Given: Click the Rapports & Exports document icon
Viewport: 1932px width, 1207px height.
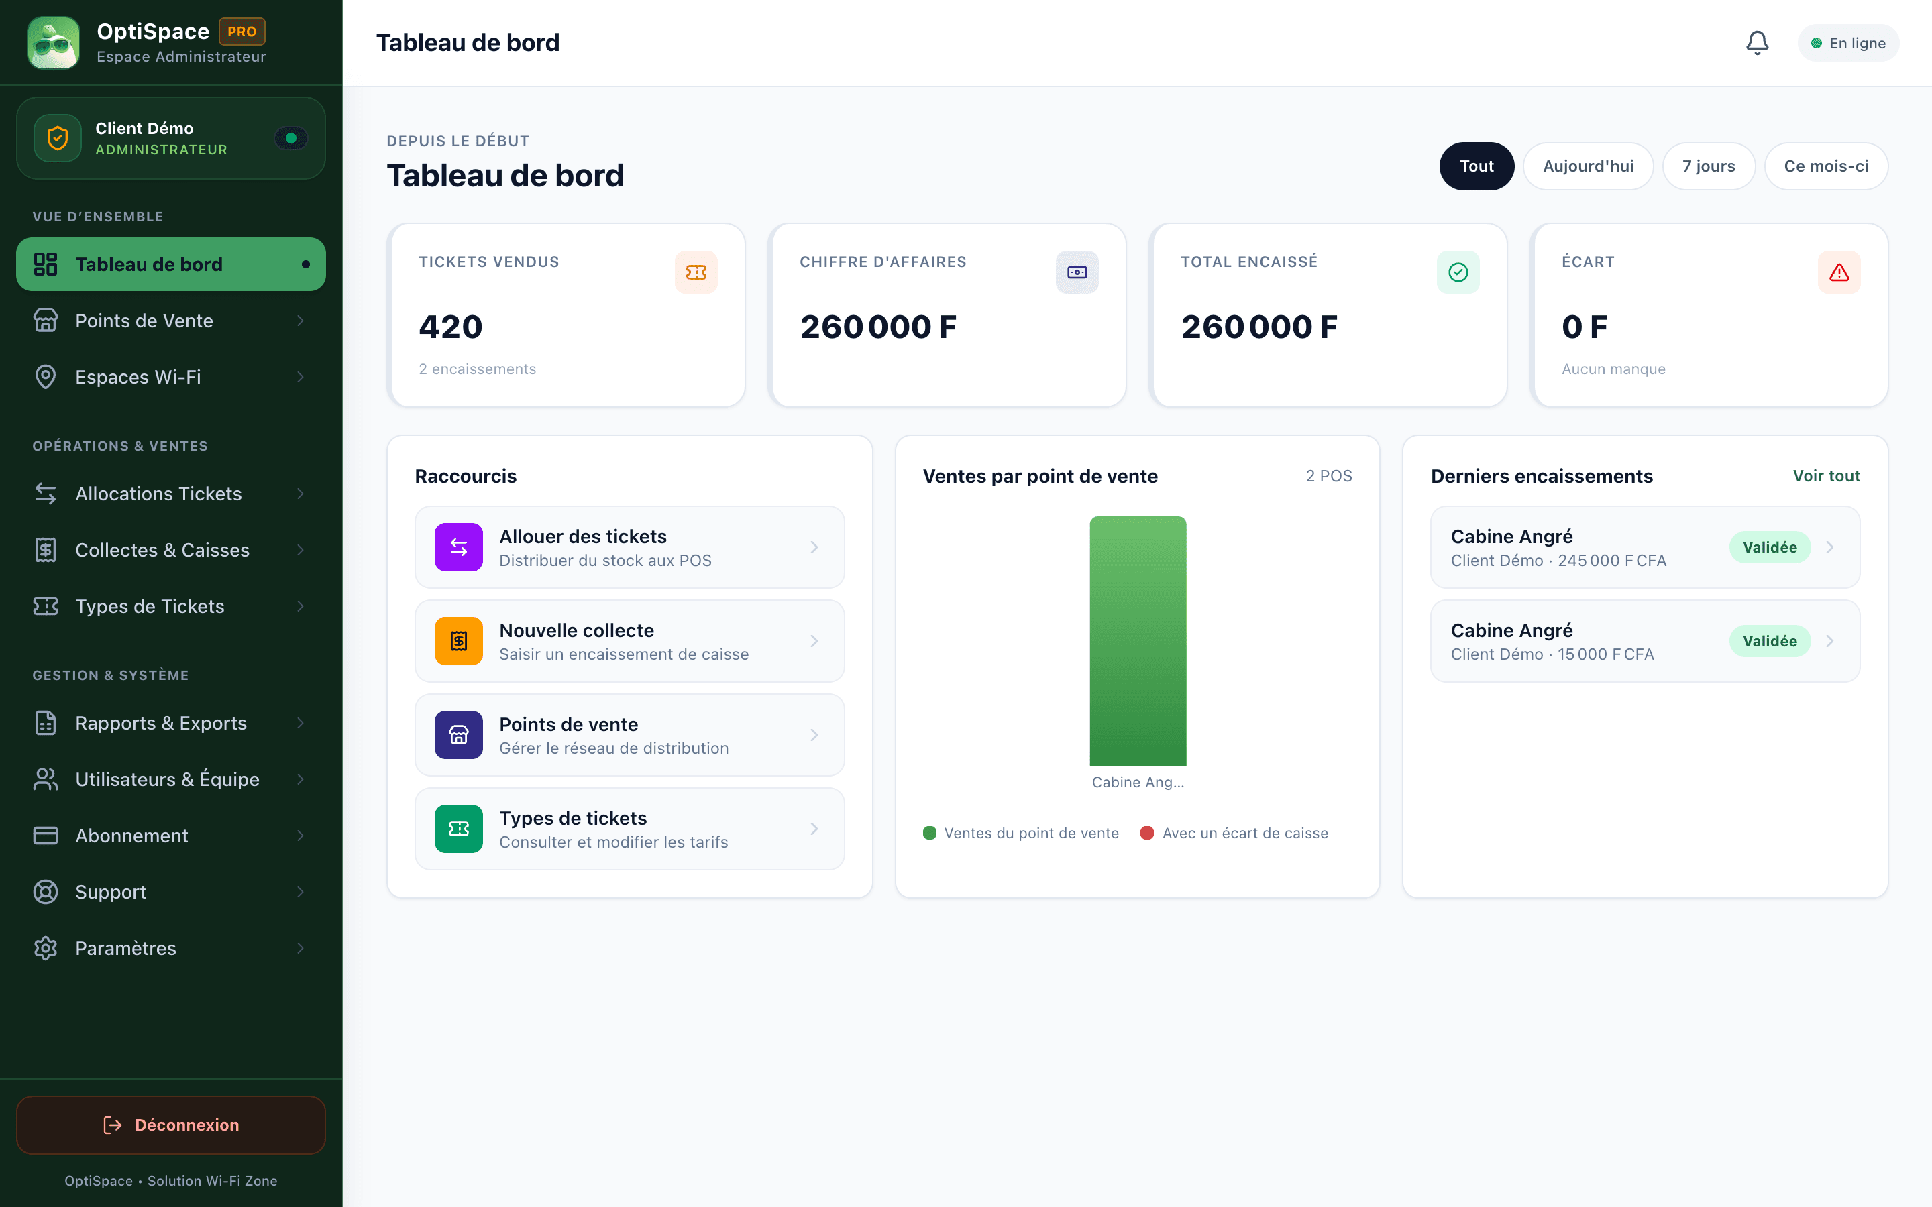Looking at the screenshot, I should 46,722.
